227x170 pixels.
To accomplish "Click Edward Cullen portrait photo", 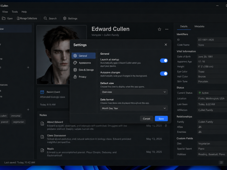I will pos(62,55).
